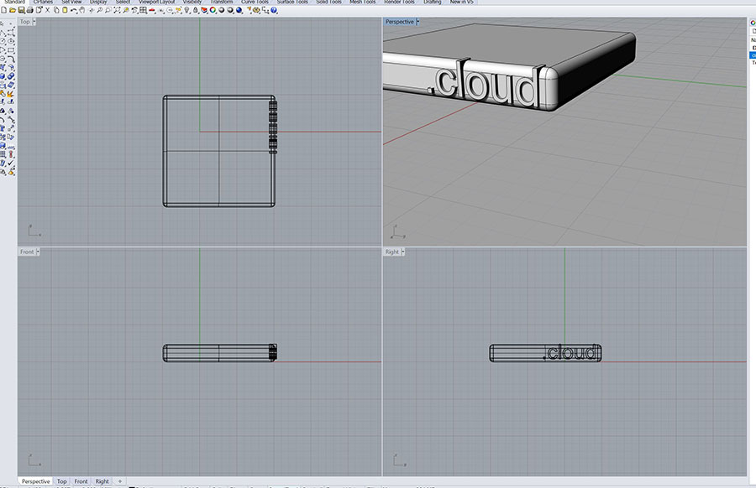Image resolution: width=756 pixels, height=488 pixels.
Task: Click the Undo arrow icon
Action: coord(73,9)
